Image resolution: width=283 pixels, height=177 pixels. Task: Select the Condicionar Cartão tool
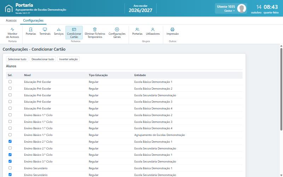74,33
